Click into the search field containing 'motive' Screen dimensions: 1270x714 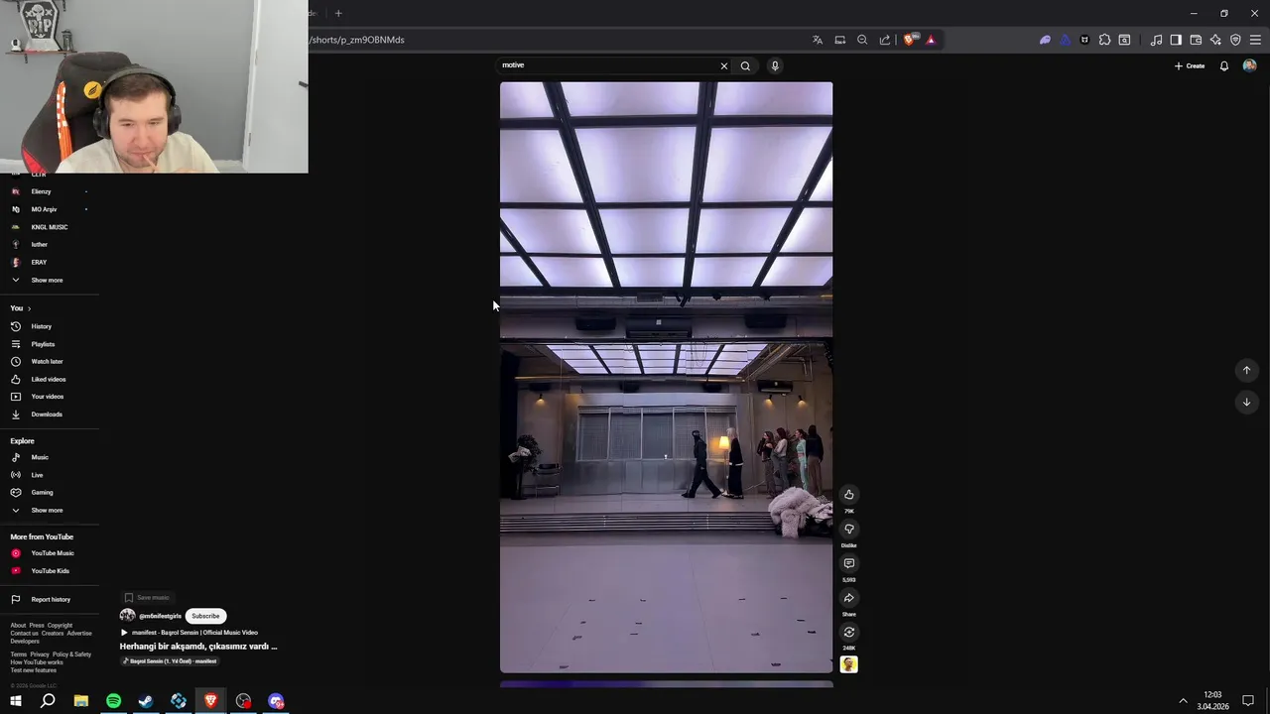pyautogui.click(x=607, y=65)
